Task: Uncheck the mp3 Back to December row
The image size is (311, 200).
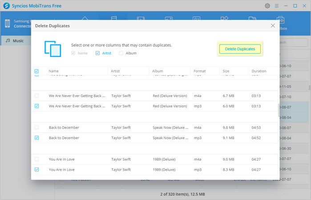Action: [x=36, y=138]
